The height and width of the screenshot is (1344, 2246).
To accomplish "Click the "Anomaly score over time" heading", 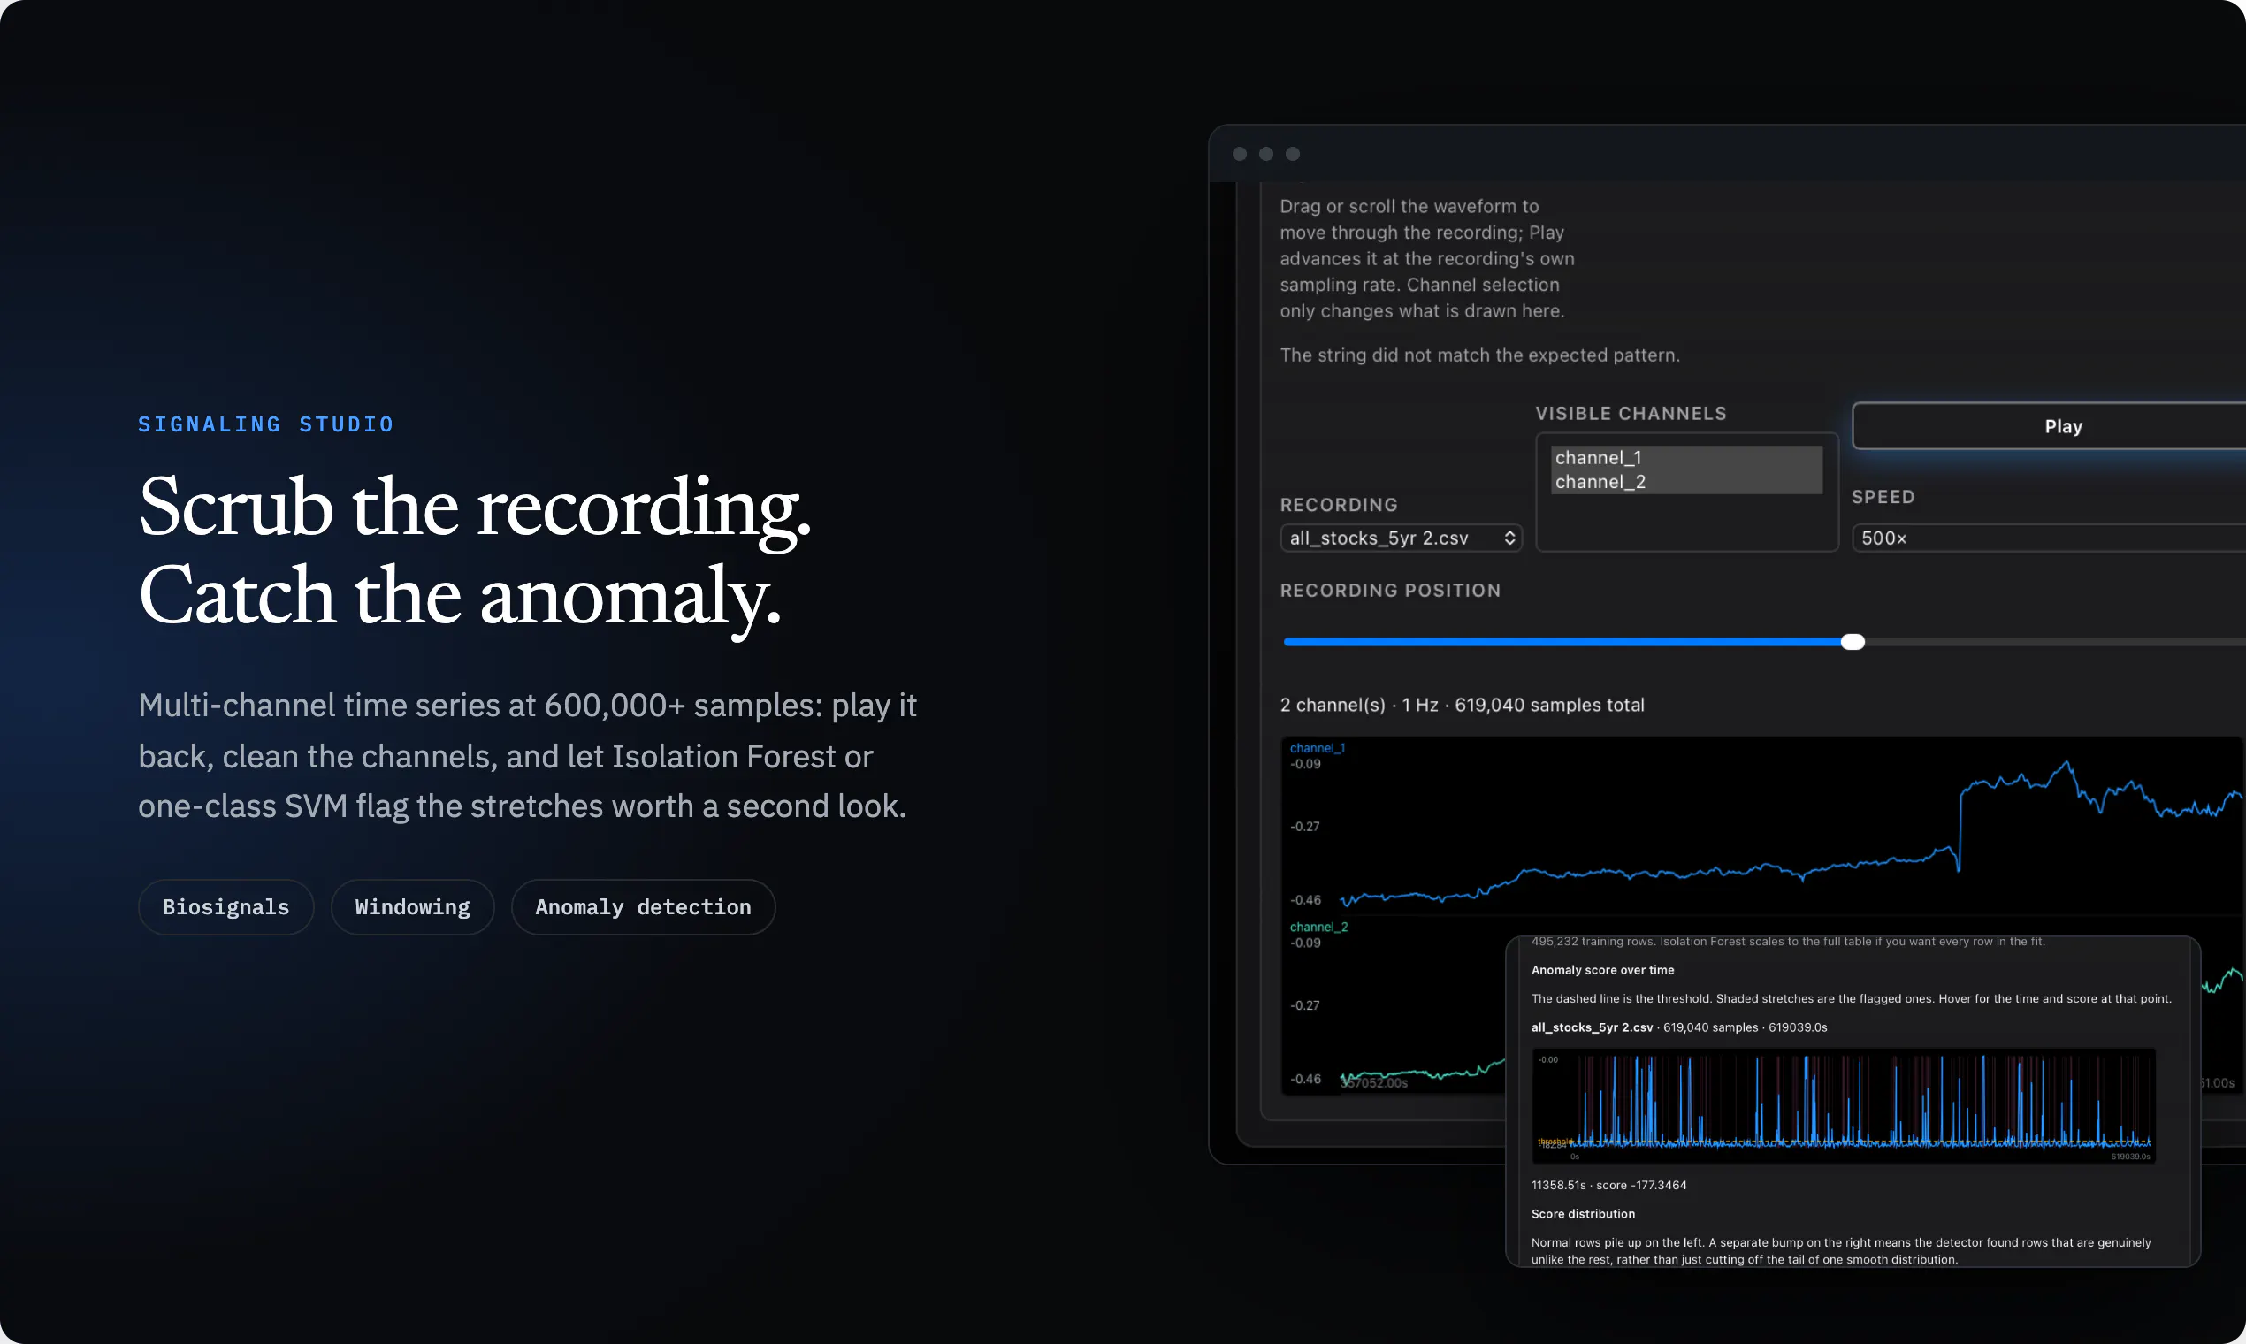I will tap(1602, 970).
